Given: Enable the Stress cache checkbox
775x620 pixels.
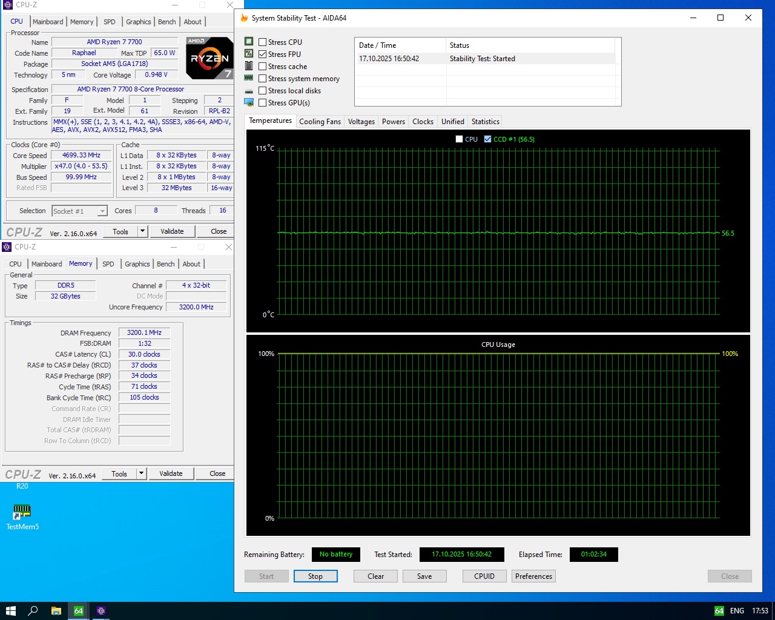Looking at the screenshot, I should pyautogui.click(x=263, y=67).
